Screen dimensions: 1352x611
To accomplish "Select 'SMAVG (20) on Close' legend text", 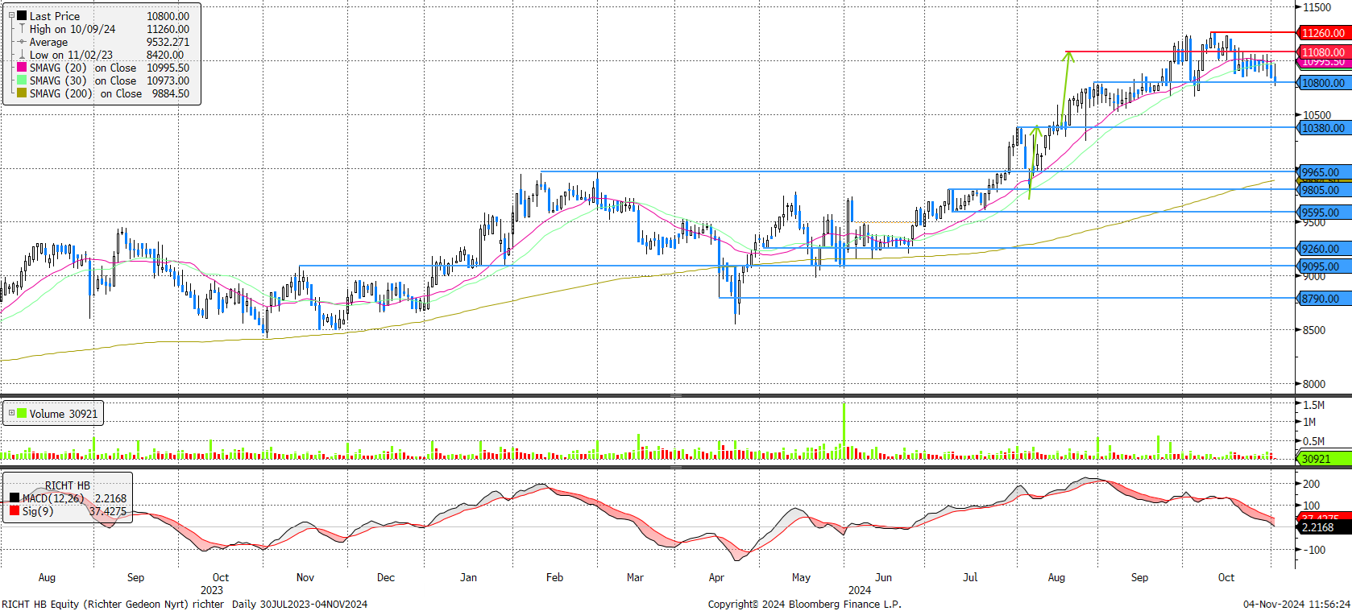I will tap(83, 68).
